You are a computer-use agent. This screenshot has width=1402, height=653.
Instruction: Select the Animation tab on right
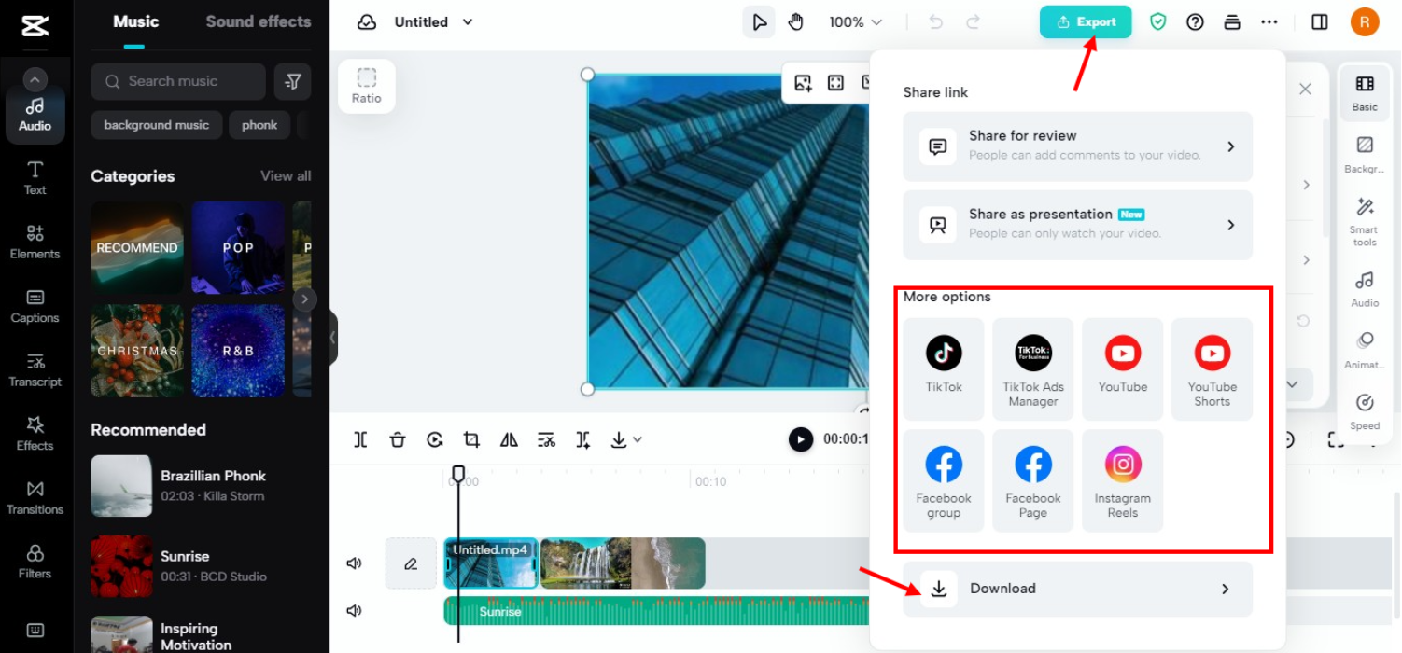[x=1365, y=350]
